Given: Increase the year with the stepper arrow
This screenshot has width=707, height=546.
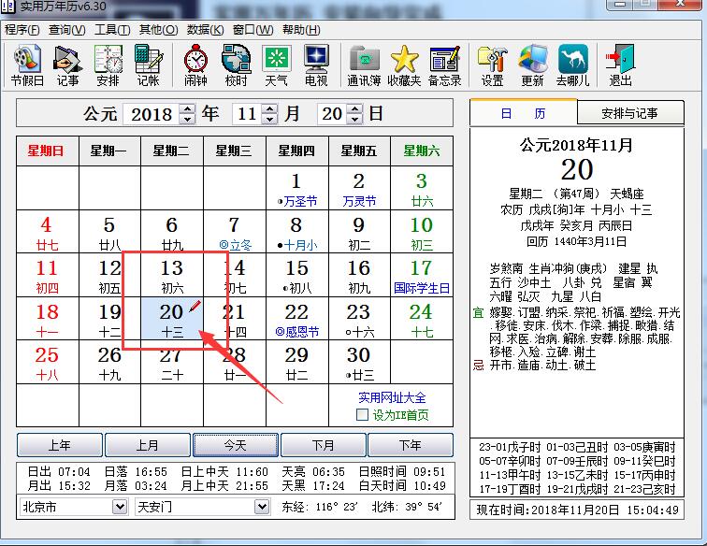Looking at the screenshot, I should tap(187, 109).
